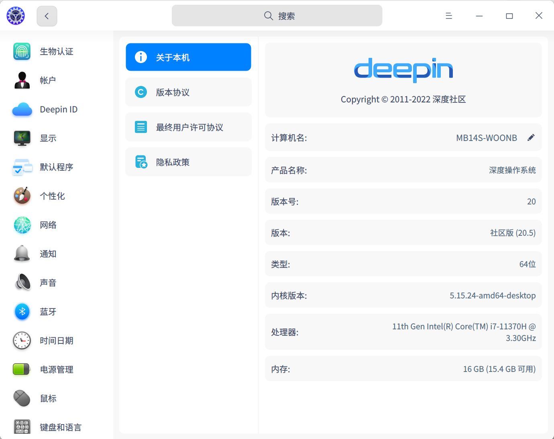Open the 隐私政策 privacy policy

188,162
